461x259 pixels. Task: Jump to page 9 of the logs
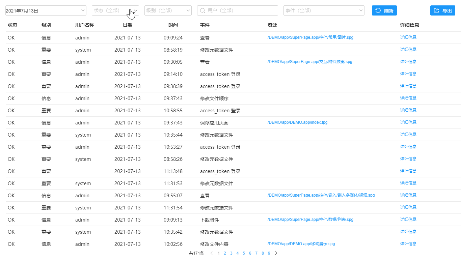click(x=269, y=253)
